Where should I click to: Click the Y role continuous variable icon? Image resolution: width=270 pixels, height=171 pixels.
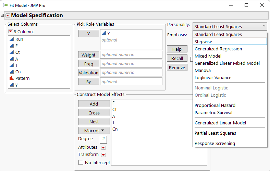coord(104,33)
